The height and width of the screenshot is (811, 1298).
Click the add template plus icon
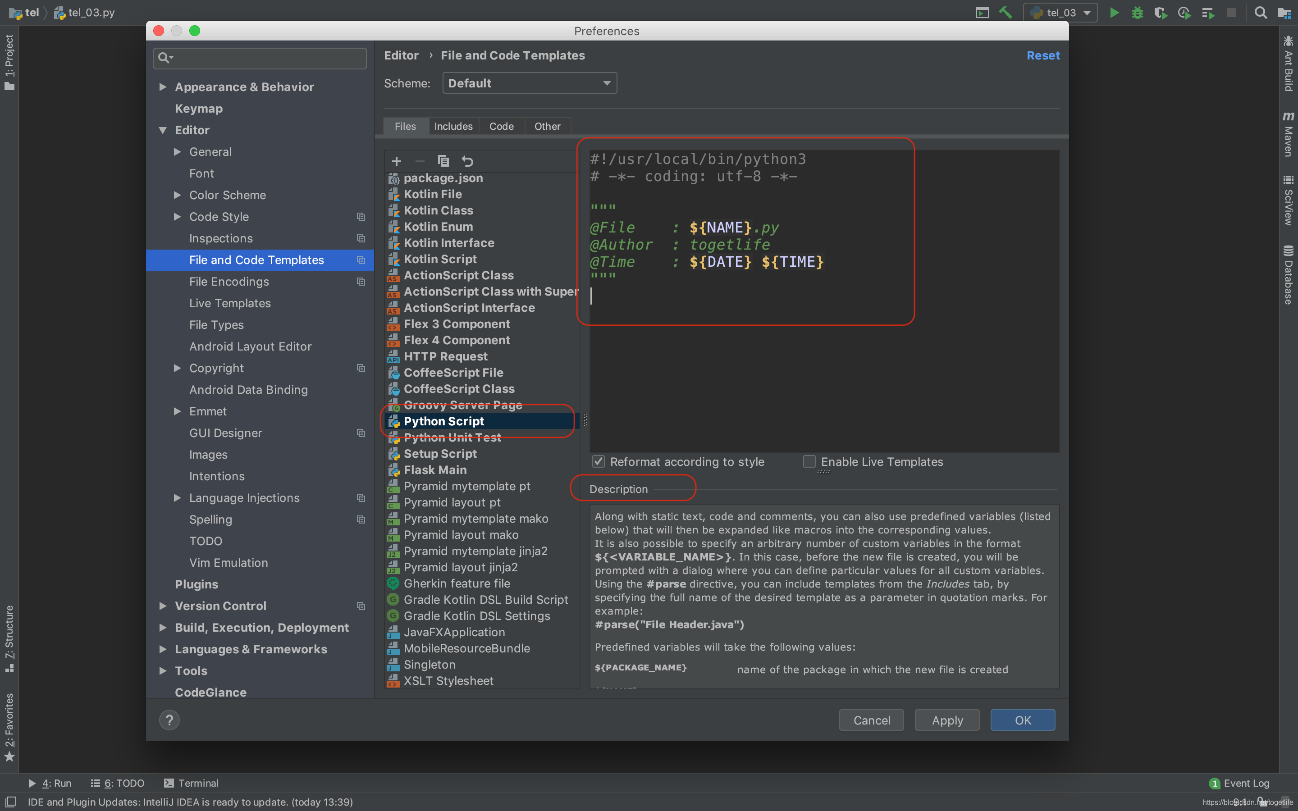(x=396, y=161)
